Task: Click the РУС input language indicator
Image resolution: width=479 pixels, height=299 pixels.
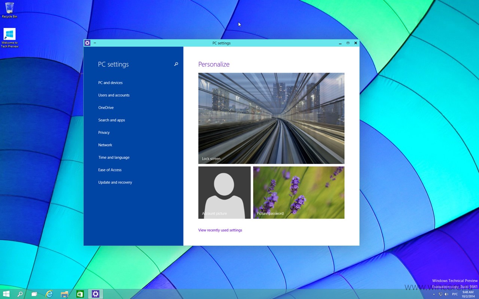Action: (x=455, y=294)
